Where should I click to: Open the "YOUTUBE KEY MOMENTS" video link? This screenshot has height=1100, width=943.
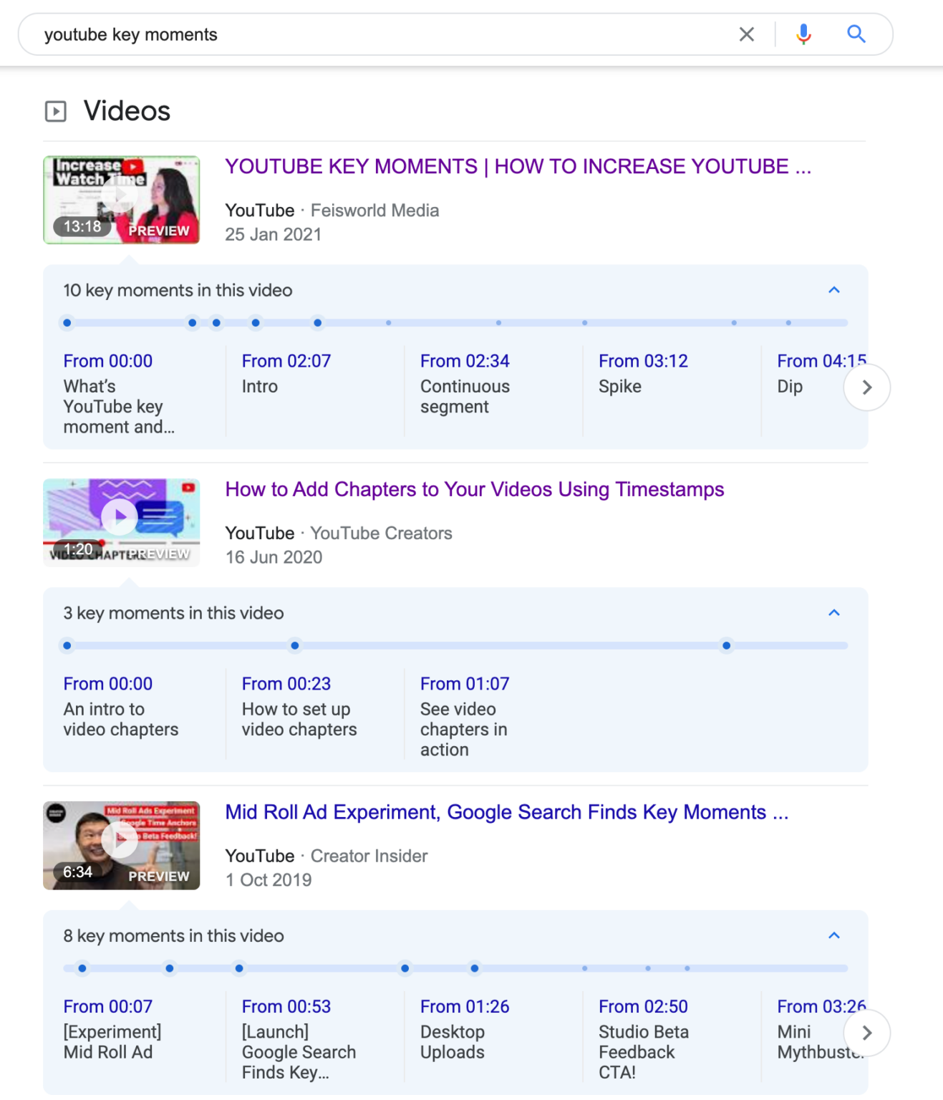pos(518,166)
